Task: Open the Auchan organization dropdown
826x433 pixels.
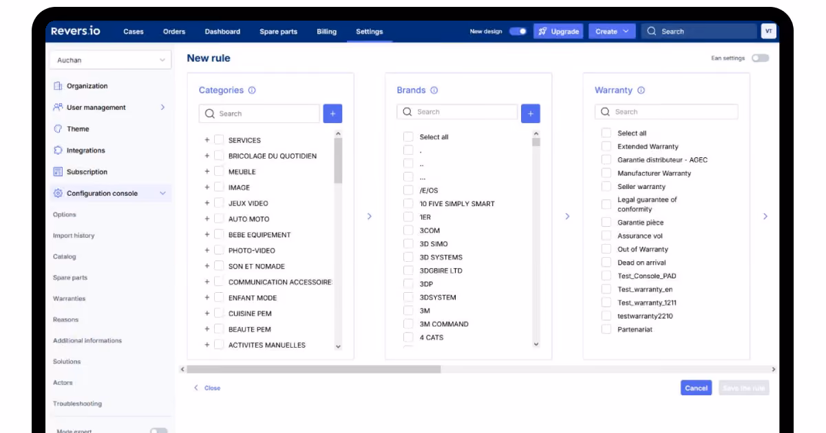Action: [110, 60]
